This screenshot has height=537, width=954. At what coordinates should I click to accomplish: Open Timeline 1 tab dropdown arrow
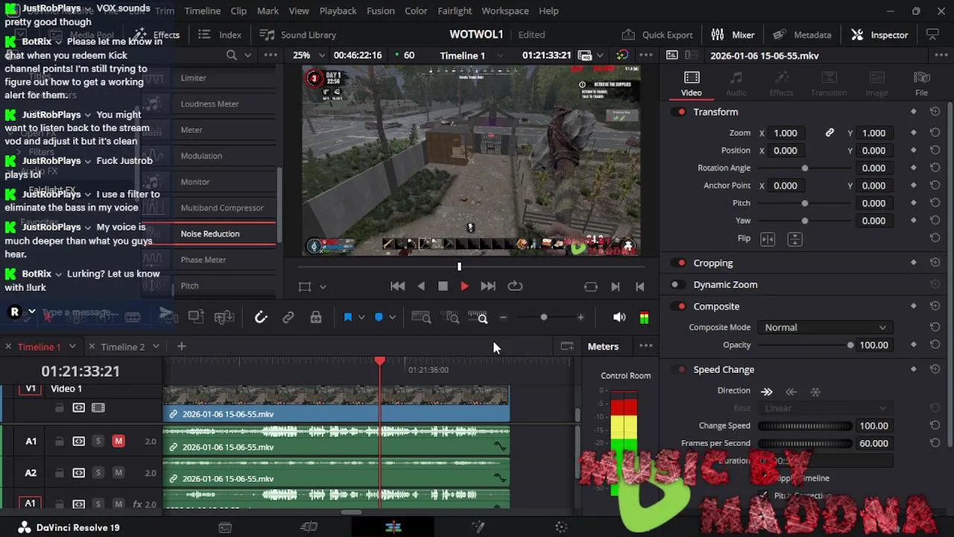72,346
